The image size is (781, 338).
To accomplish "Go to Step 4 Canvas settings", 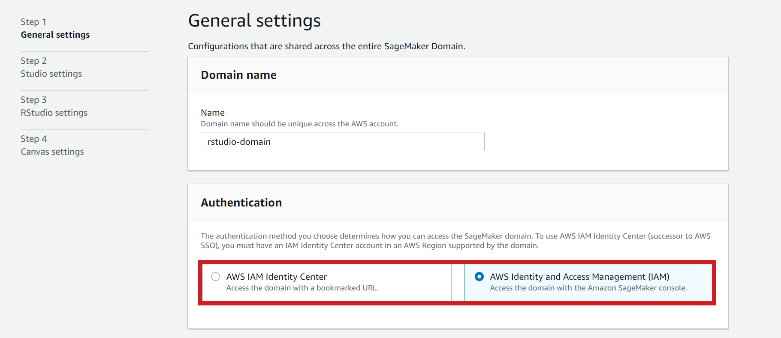I will 52,145.
